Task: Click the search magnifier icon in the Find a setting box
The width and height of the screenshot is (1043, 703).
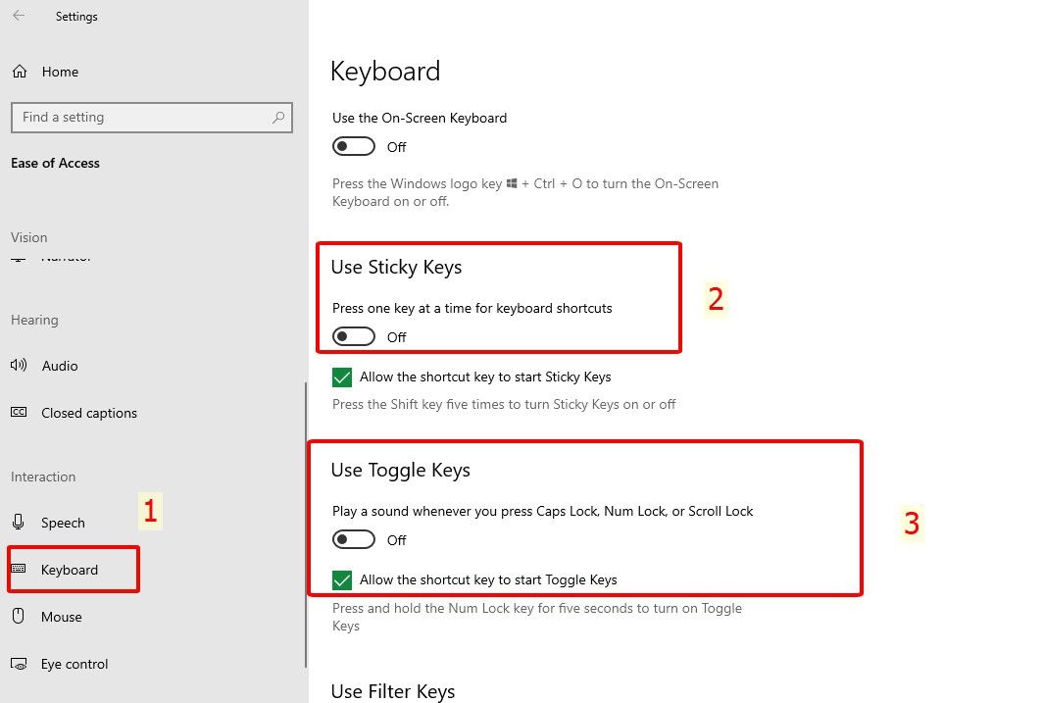Action: (x=278, y=117)
